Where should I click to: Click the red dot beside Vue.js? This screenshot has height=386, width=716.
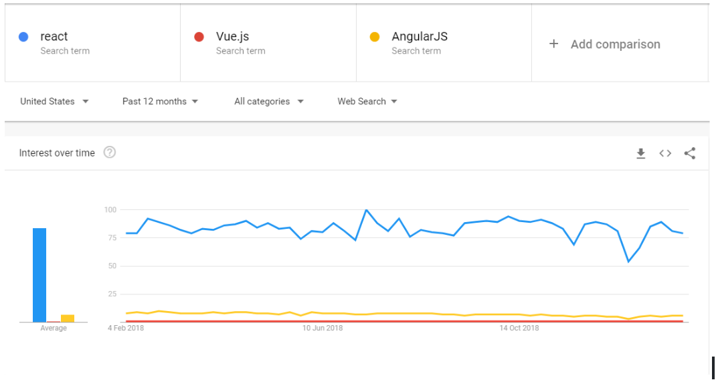point(199,37)
